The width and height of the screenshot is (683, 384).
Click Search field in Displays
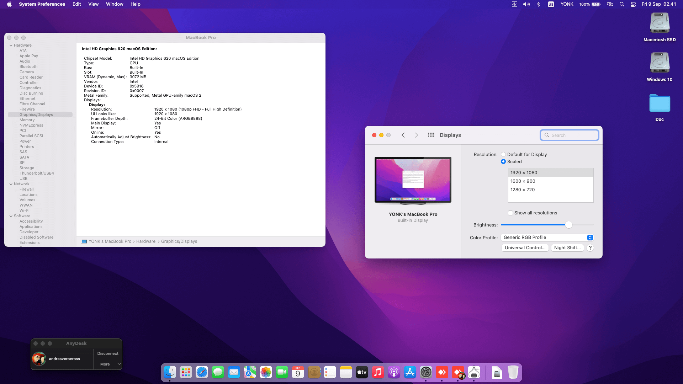click(570, 135)
